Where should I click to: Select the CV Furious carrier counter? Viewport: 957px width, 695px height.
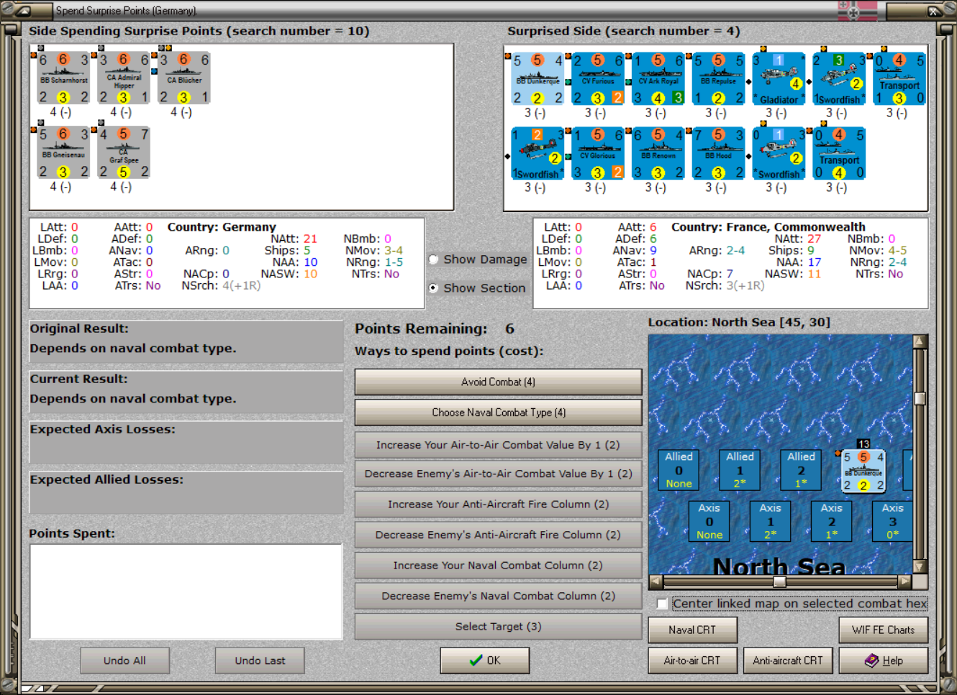pyautogui.click(x=598, y=79)
